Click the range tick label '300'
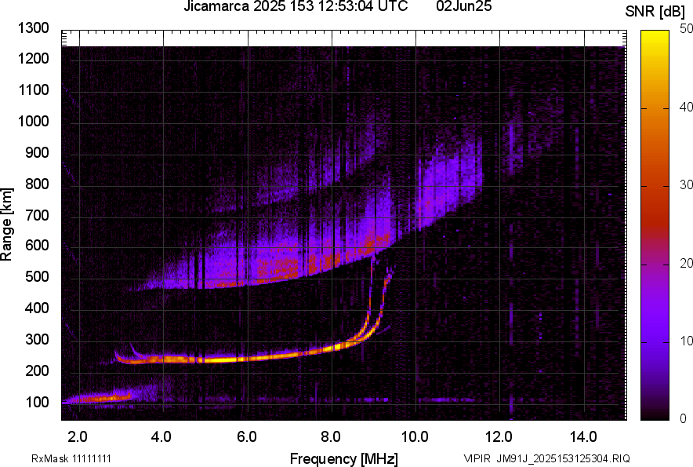693x467 pixels. 37,340
